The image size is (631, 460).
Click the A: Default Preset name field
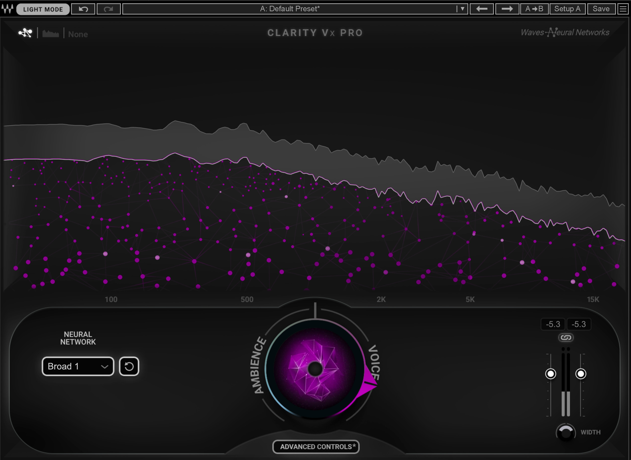289,9
